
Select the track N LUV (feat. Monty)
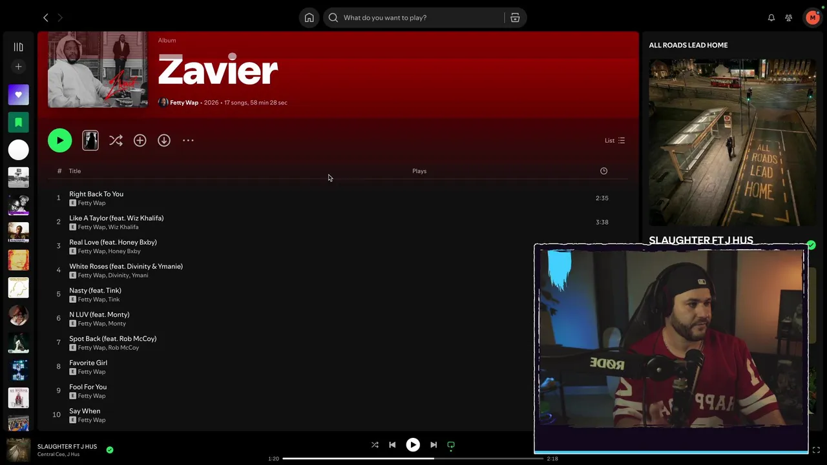(99, 315)
